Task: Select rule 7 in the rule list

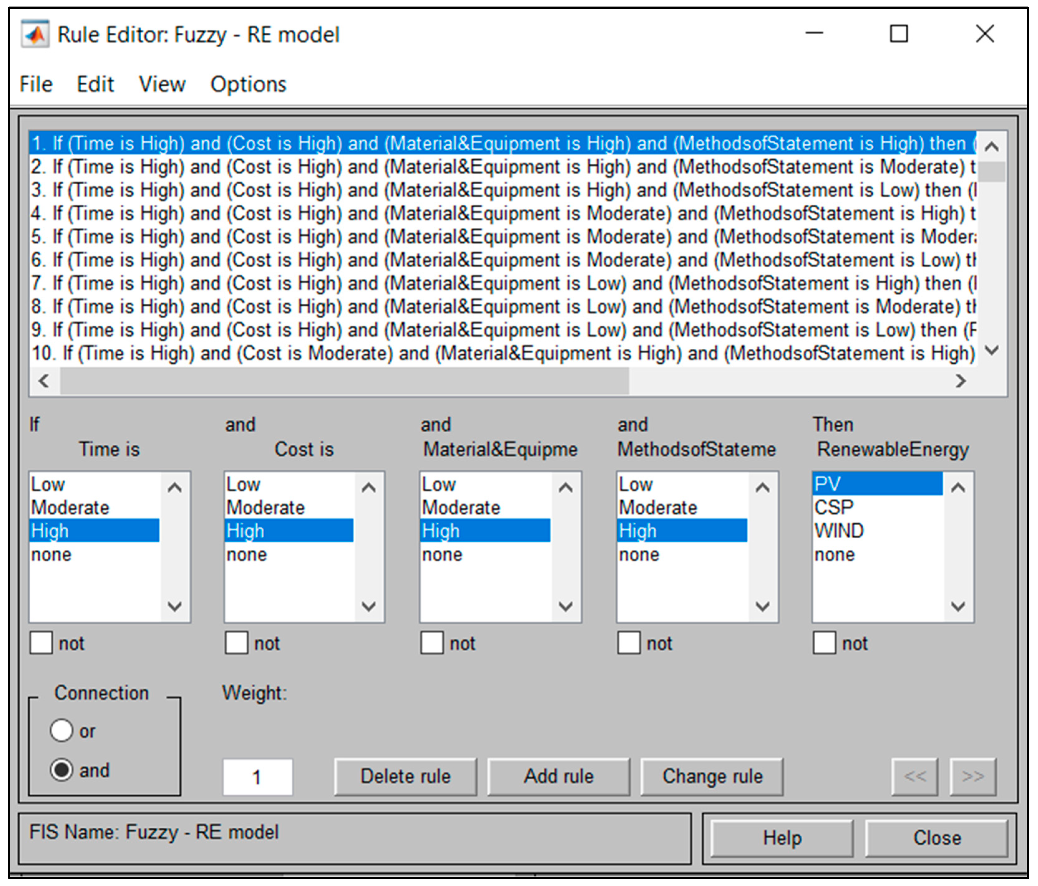Action: click(x=502, y=283)
